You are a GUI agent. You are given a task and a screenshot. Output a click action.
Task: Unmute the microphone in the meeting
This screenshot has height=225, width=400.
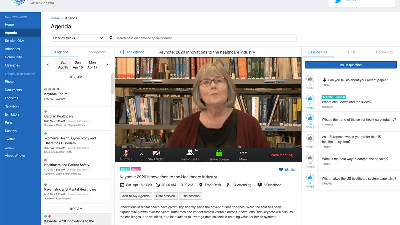tap(126, 153)
